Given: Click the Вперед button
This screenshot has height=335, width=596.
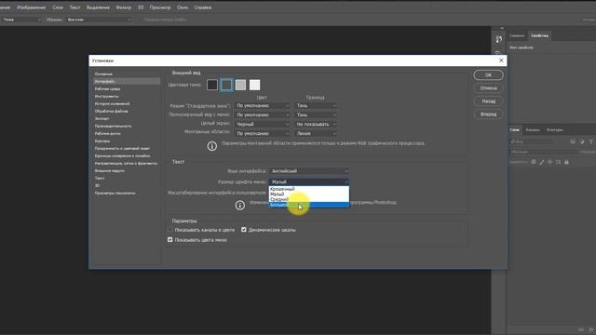Looking at the screenshot, I should coord(488,114).
